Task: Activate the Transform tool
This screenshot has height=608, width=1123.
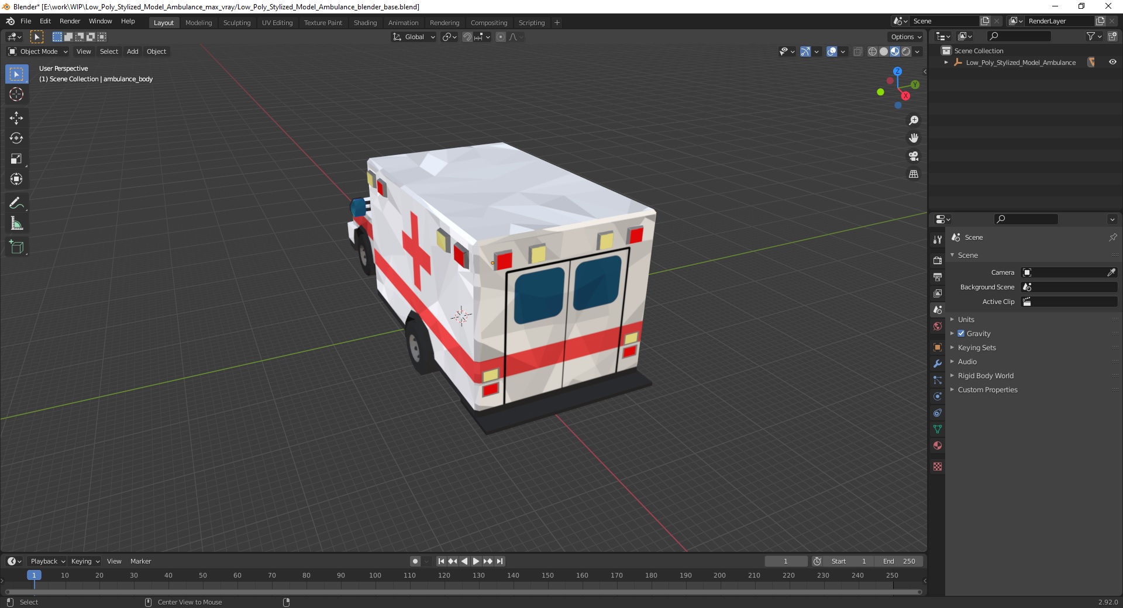Action: (16, 179)
